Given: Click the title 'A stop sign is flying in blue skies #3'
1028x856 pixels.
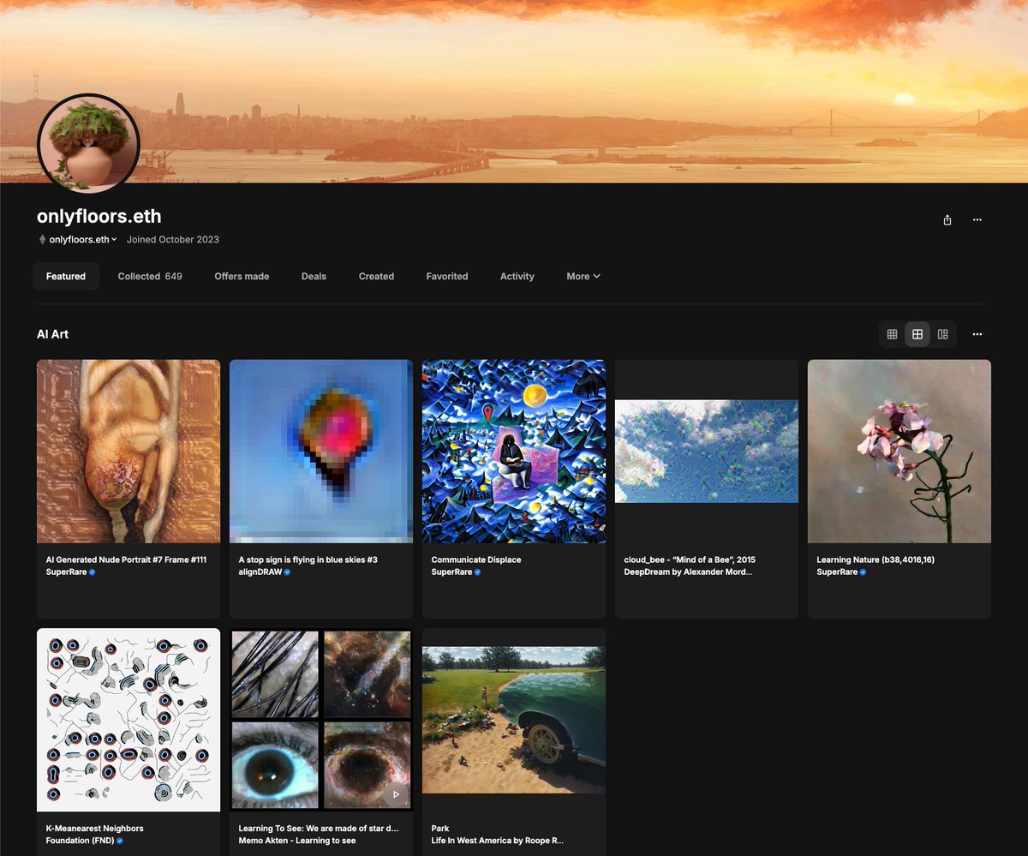Looking at the screenshot, I should (308, 560).
